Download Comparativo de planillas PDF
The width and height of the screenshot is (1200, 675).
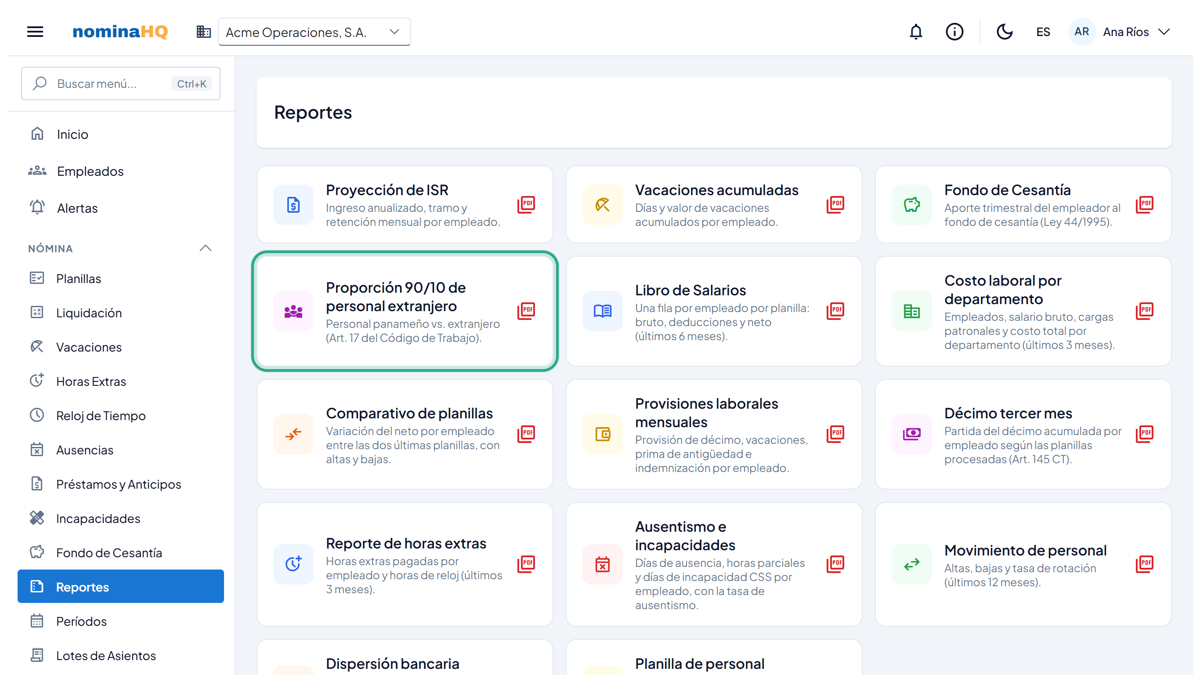point(526,434)
